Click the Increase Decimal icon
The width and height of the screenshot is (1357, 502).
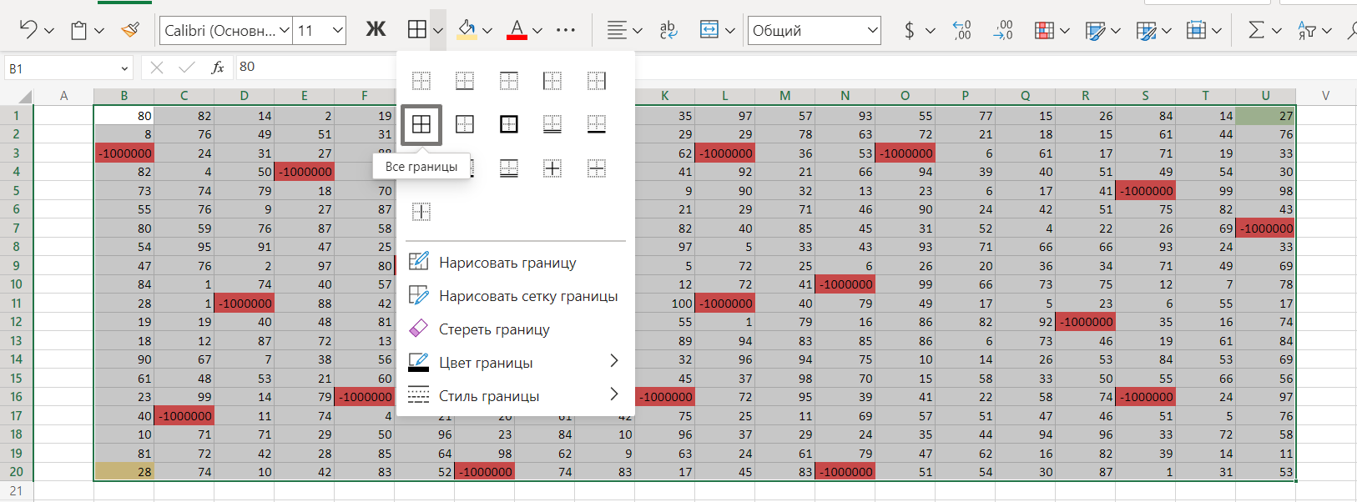click(x=962, y=31)
